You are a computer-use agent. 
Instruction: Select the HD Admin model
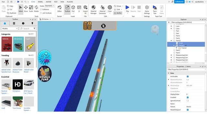[17, 84]
